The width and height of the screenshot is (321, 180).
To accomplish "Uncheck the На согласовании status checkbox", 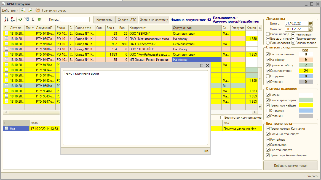I will coord(268,54).
